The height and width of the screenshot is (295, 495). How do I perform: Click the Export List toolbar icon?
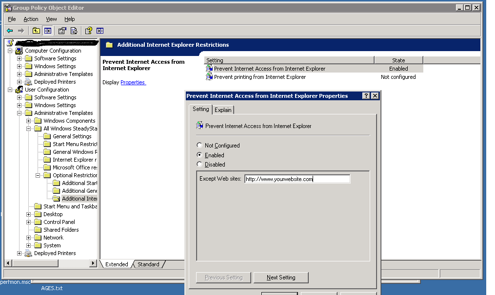pyautogui.click(x=74, y=31)
